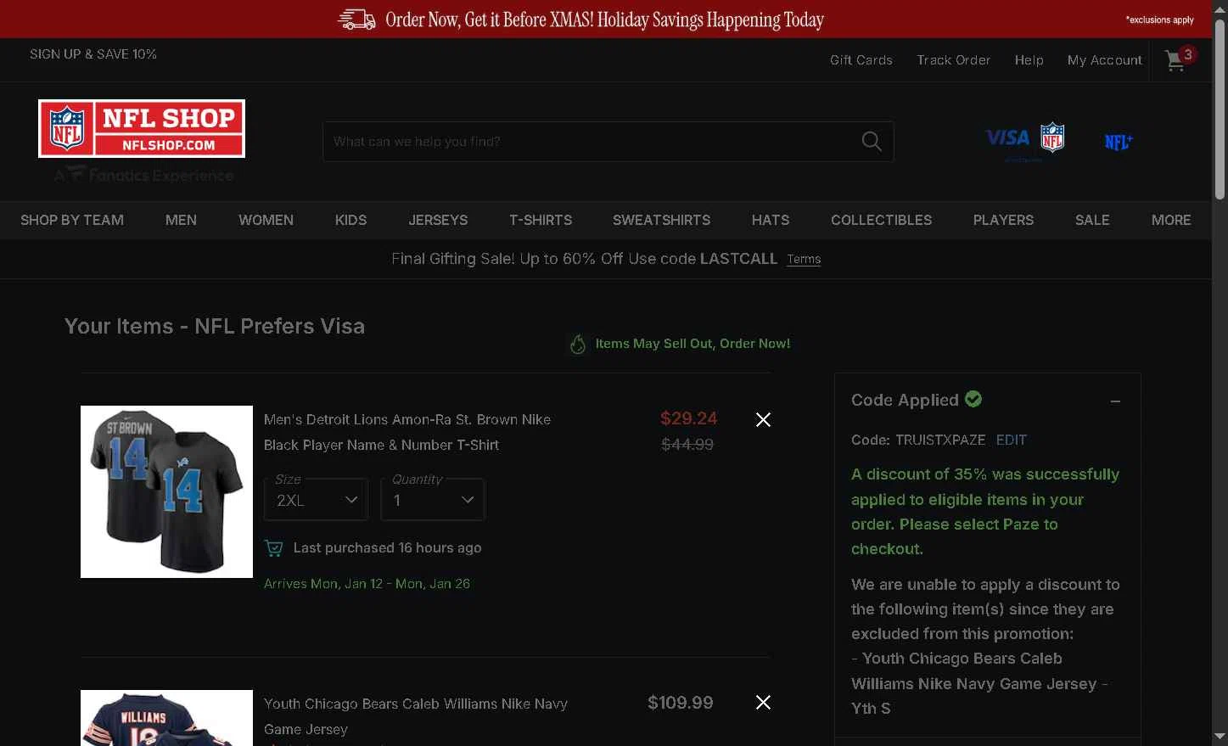The image size is (1228, 746).
Task: Open the Jerseys menu
Action: (x=438, y=220)
